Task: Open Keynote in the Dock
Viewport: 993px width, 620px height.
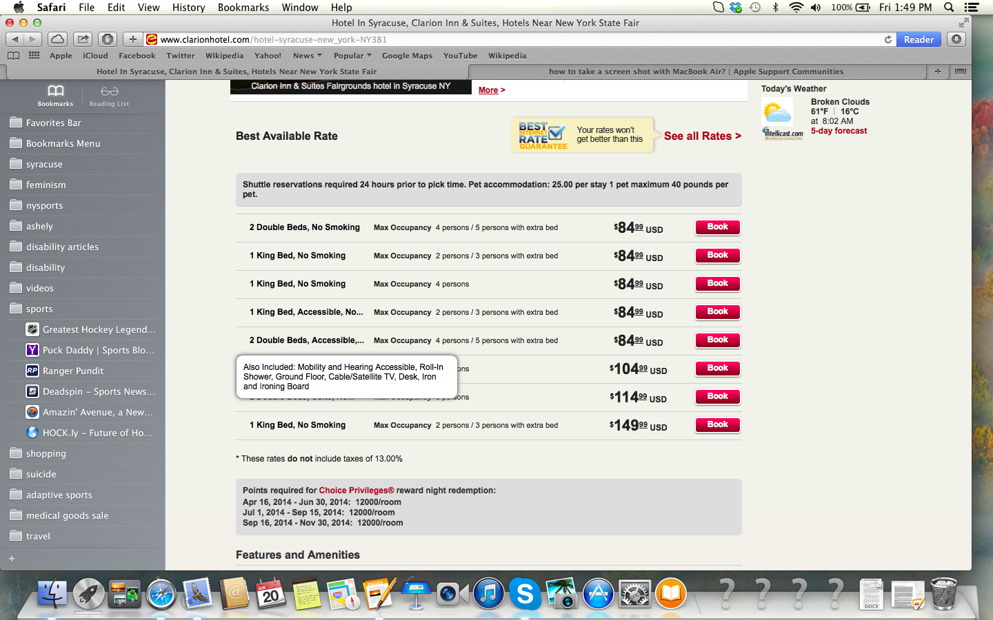Action: click(x=416, y=593)
